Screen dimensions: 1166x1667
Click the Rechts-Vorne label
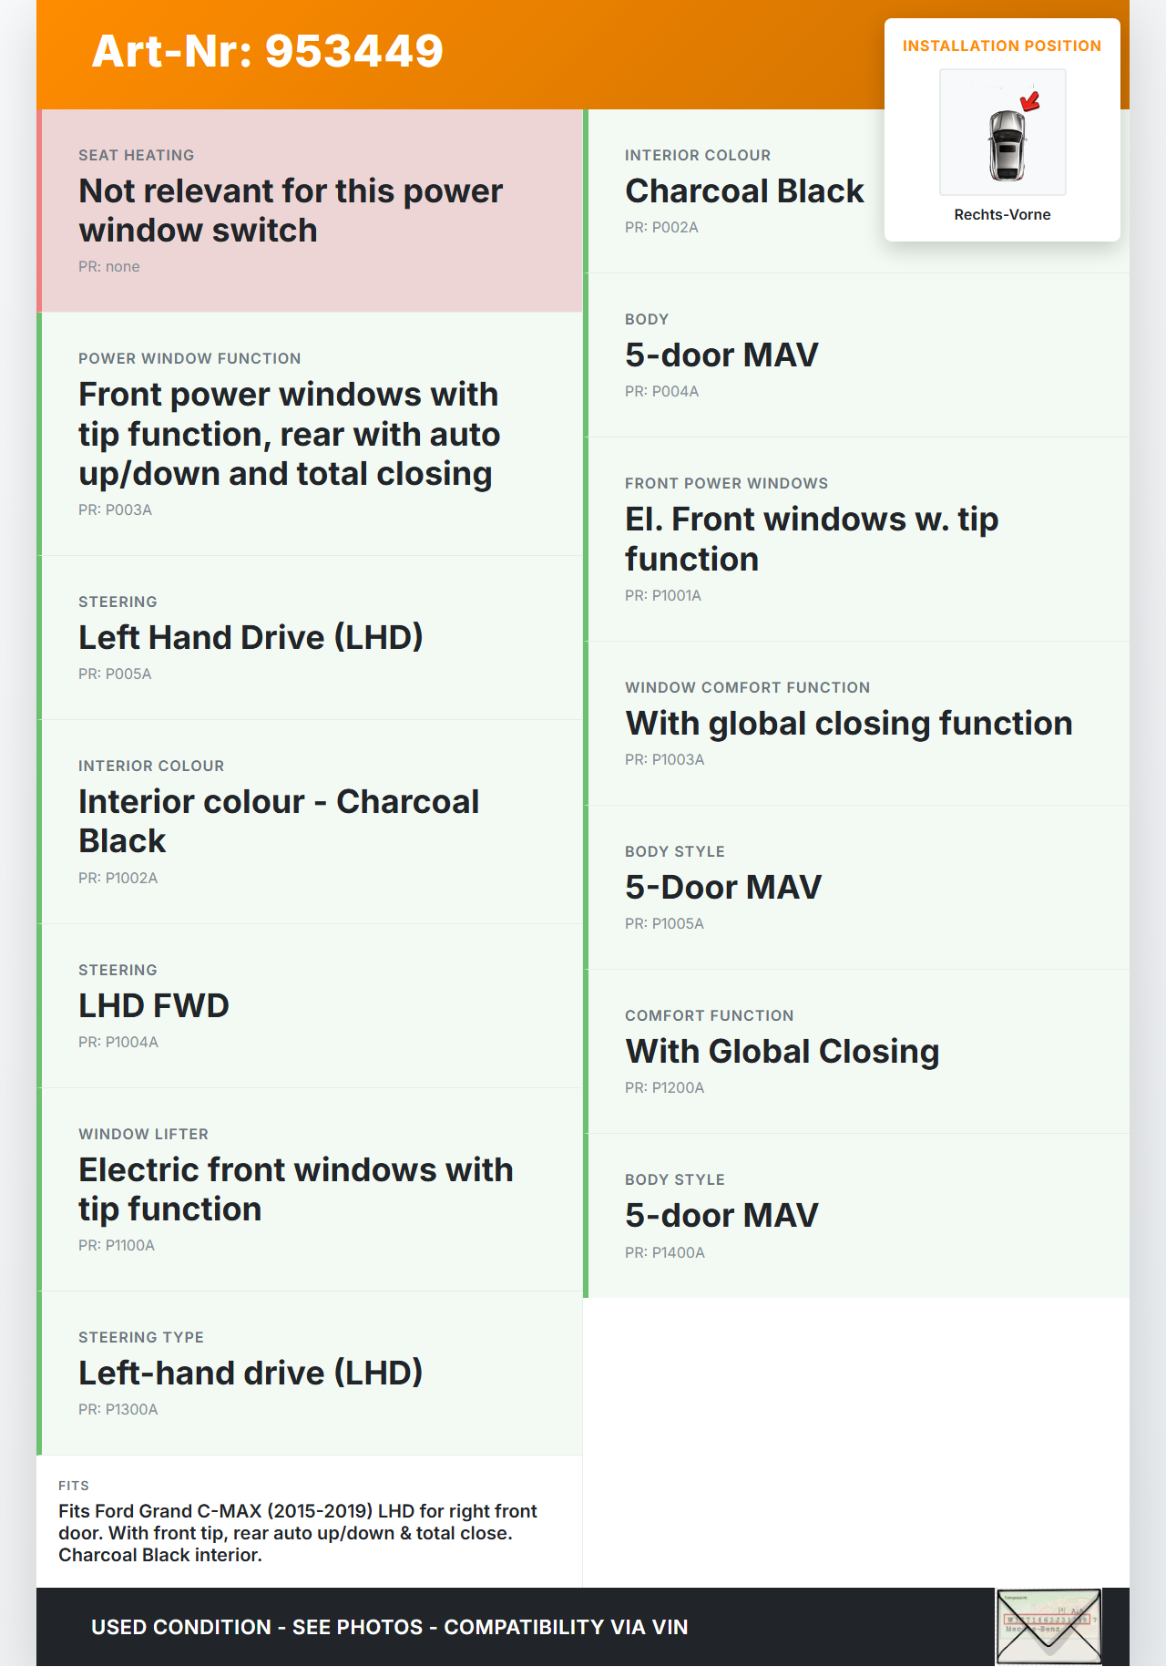coord(1002,215)
